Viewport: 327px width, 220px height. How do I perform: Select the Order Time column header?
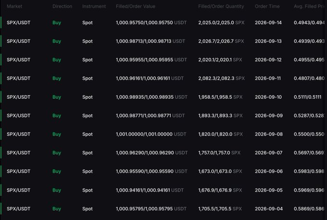click(267, 6)
